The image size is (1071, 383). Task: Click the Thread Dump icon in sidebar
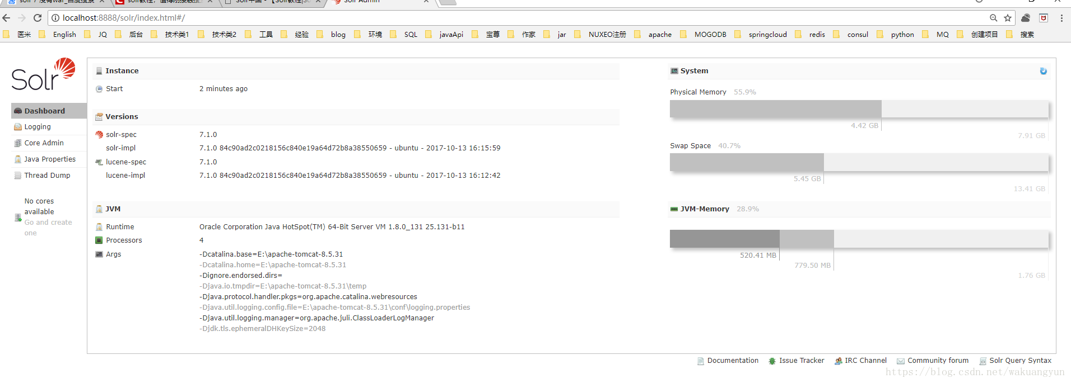pyautogui.click(x=18, y=176)
